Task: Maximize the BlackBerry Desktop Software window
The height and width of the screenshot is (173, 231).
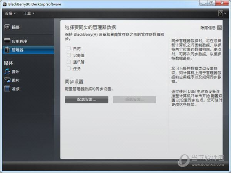Action: [x=211, y=3]
